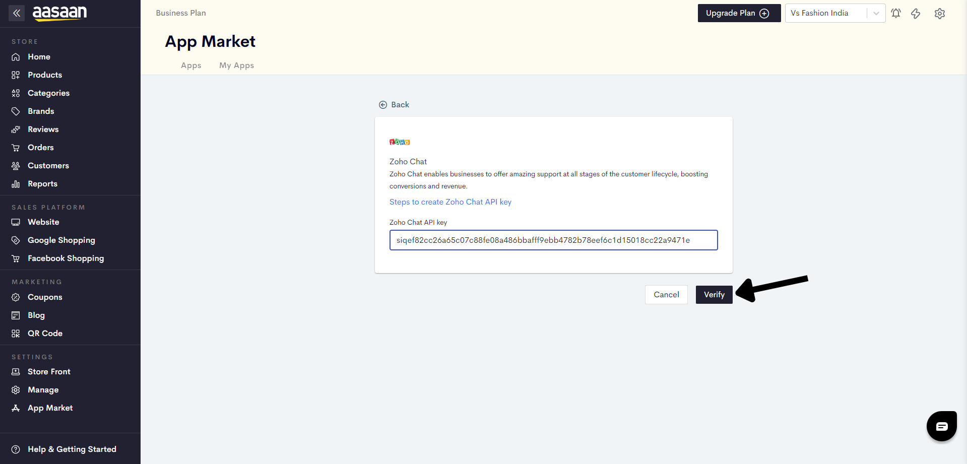Click the Facebook Shopping cart icon
The image size is (967, 464).
(16, 258)
